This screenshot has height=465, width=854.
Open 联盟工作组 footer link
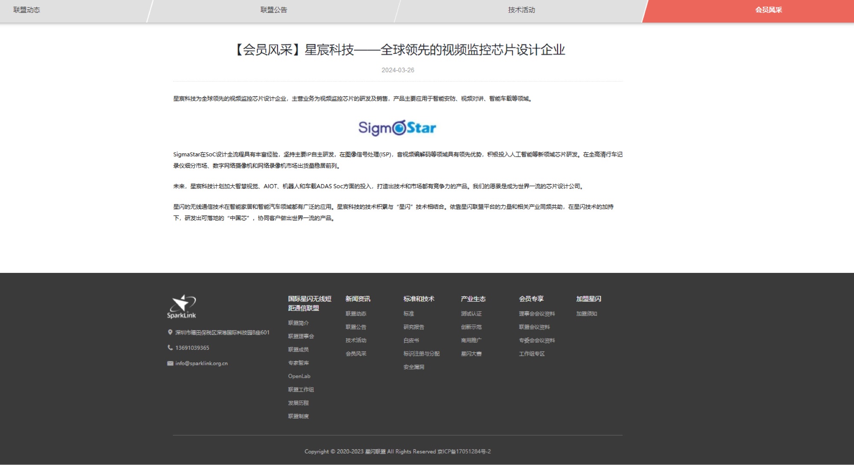click(x=301, y=389)
